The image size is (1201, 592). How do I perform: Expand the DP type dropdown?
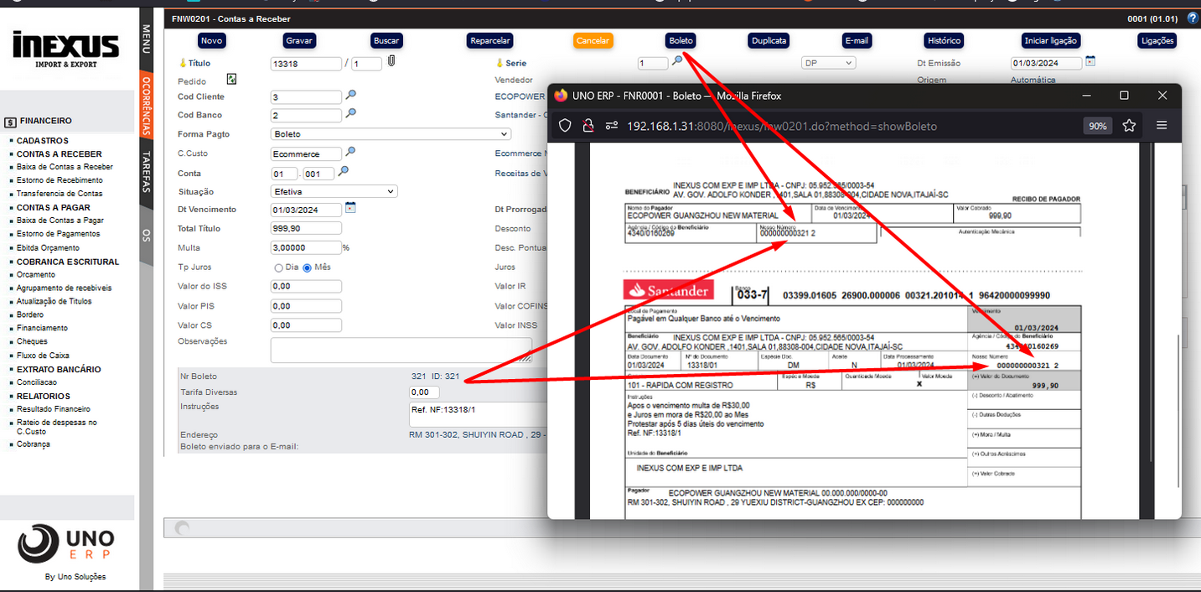coord(827,63)
